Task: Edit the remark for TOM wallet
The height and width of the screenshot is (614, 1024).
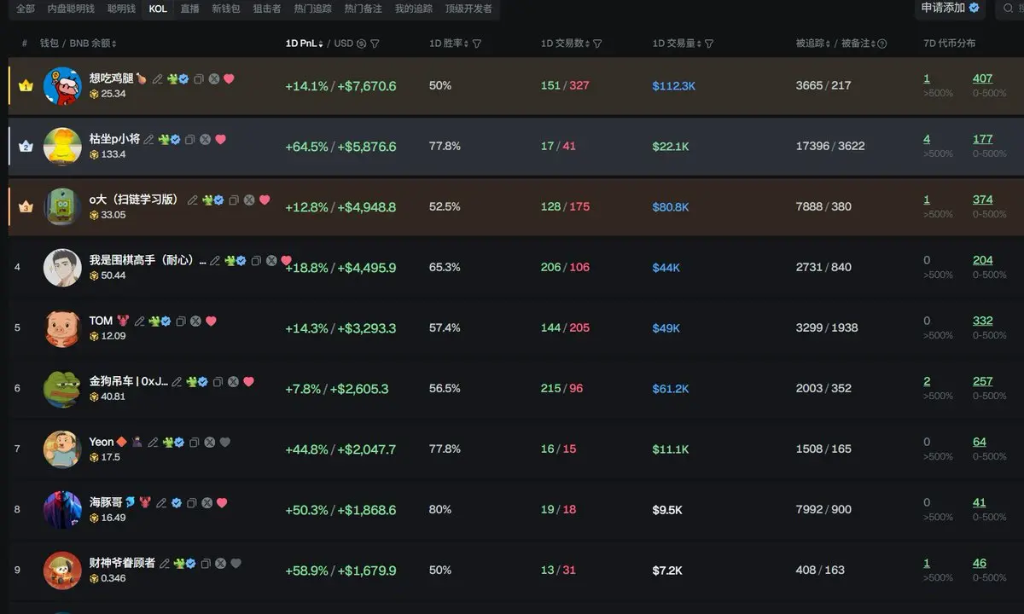Action: pyautogui.click(x=139, y=321)
